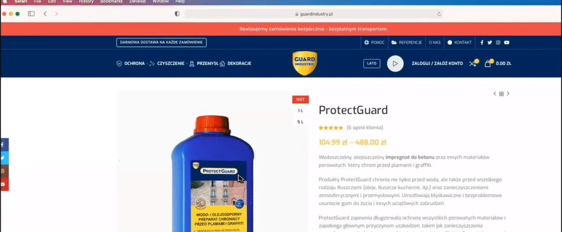Reload page in address bar
The image size is (562, 232).
pyautogui.click(x=439, y=14)
